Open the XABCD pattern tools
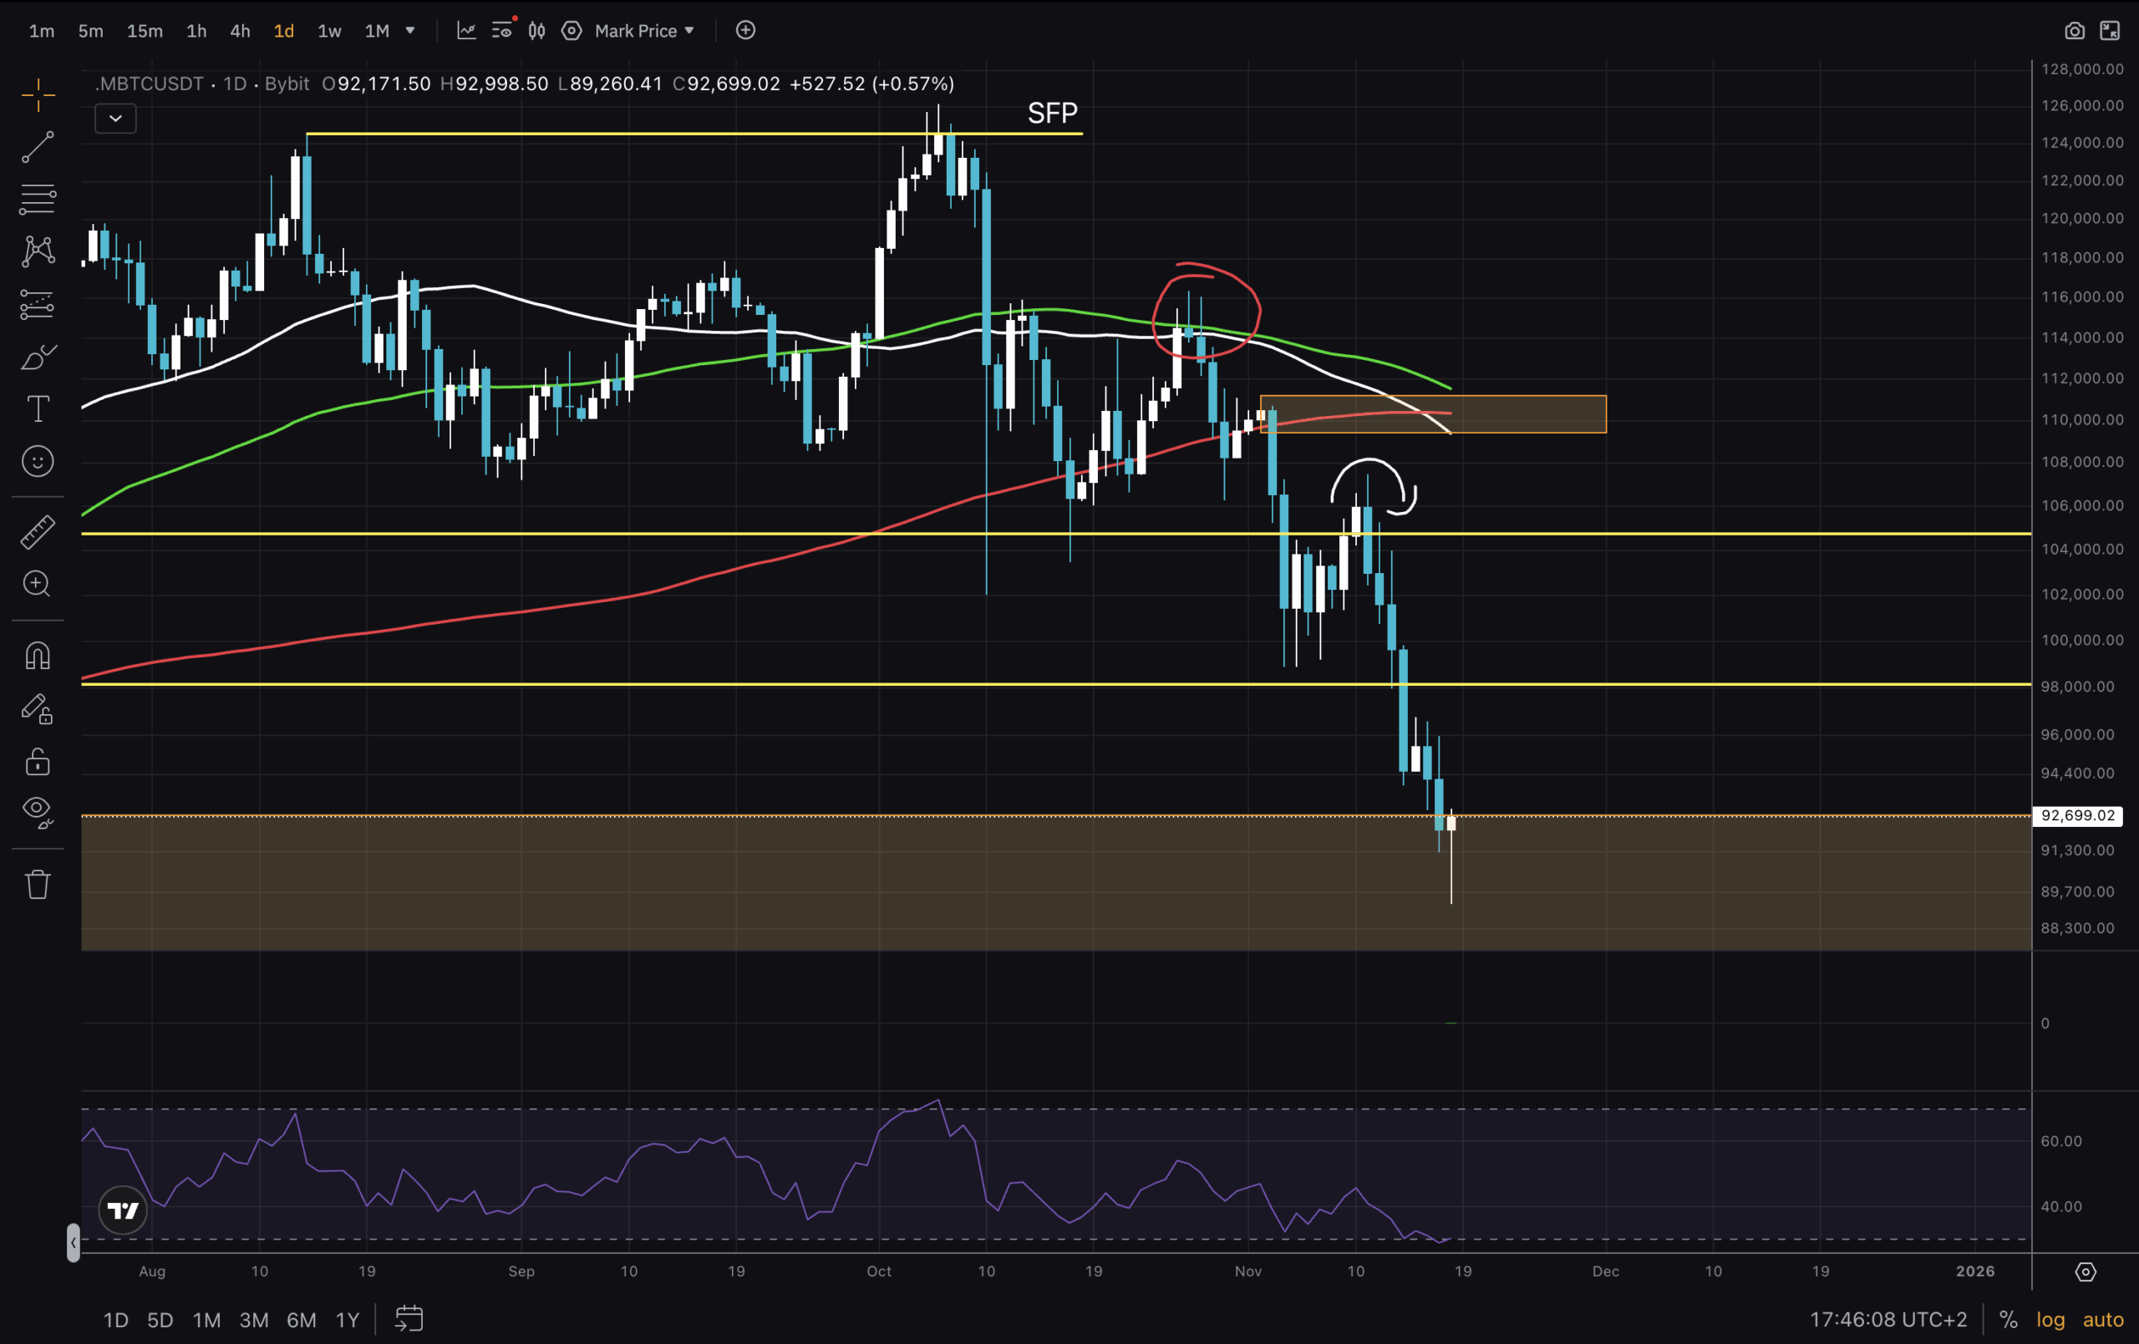 [38, 251]
